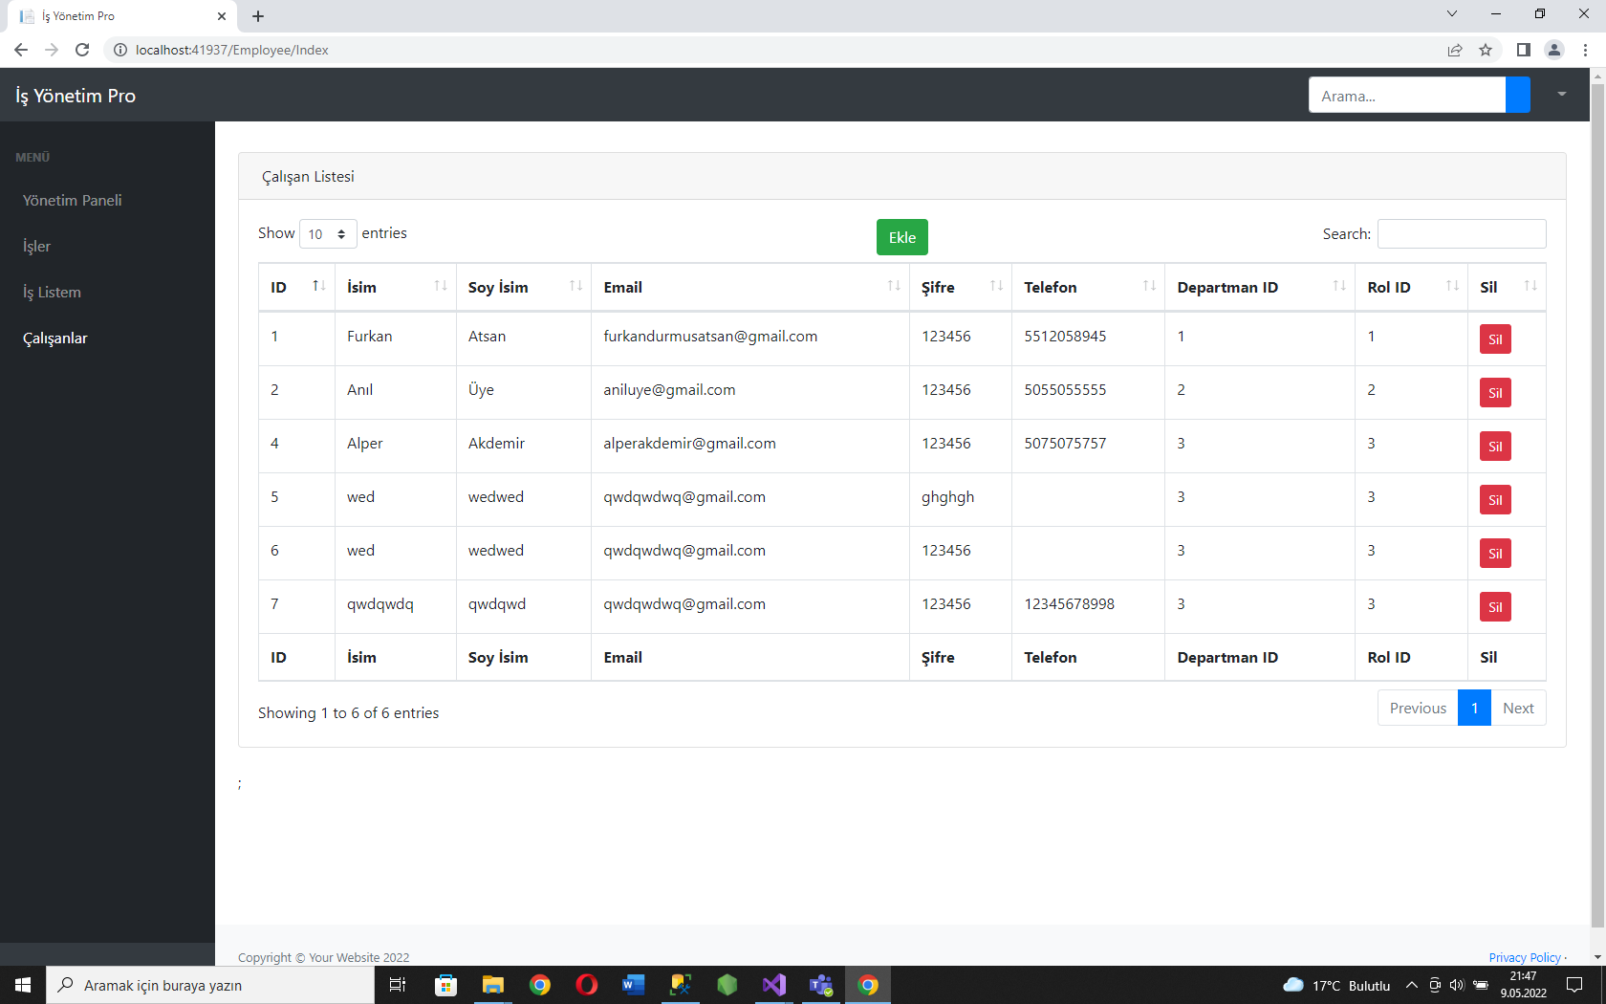Click the browser address bar URL
The image size is (1606, 1004).
point(232,50)
